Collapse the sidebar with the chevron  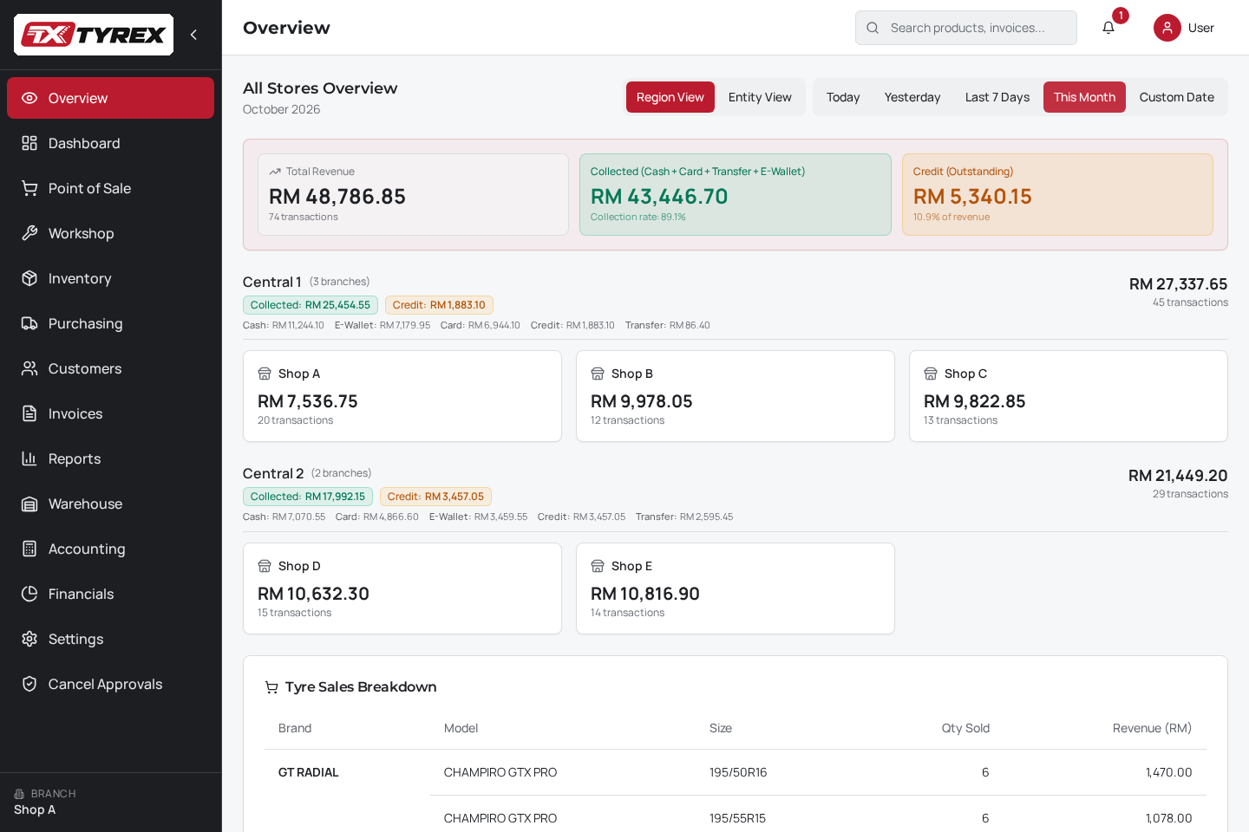click(x=193, y=35)
